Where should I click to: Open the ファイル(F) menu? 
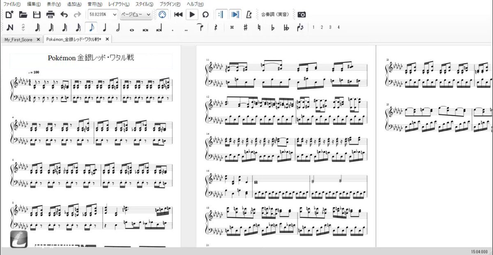coord(12,4)
